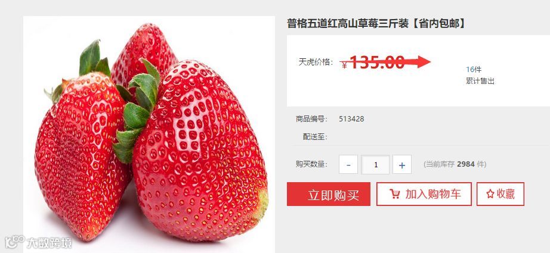Click product number 513428

[351, 119]
